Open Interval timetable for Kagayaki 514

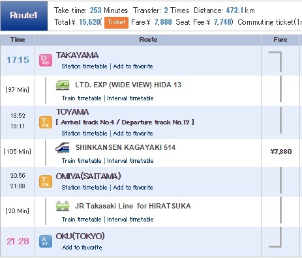coord(130,161)
